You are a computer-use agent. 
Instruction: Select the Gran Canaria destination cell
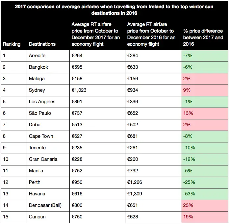pyautogui.click(x=48, y=159)
